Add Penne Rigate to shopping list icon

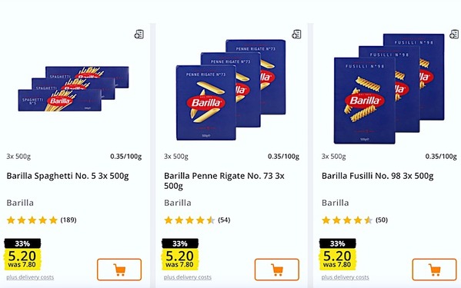pos(296,35)
